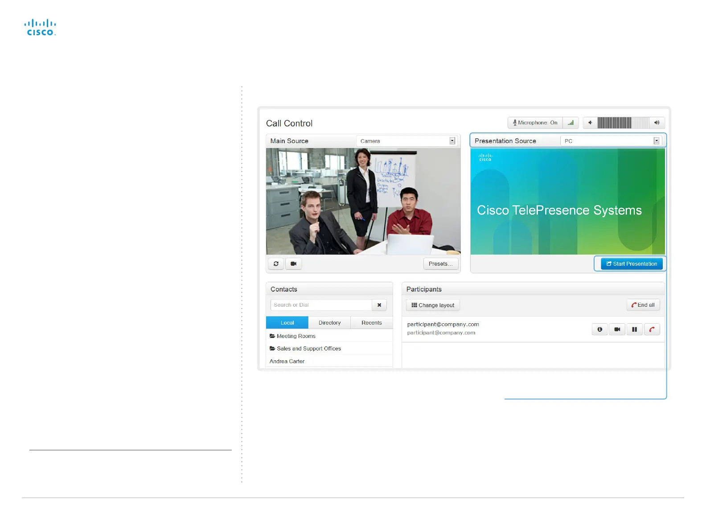This screenshot has height=531, width=706.
Task: Hang up participant with red phone icon
Action: 652,329
